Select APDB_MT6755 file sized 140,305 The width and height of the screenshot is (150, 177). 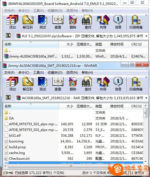pos(73,124)
